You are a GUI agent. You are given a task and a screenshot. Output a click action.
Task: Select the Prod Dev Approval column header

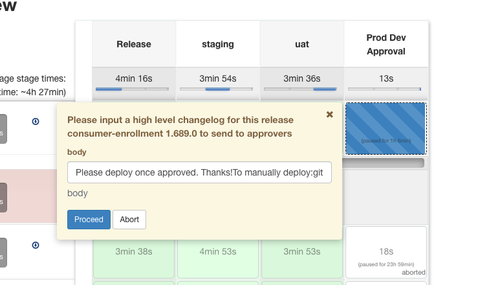click(386, 45)
